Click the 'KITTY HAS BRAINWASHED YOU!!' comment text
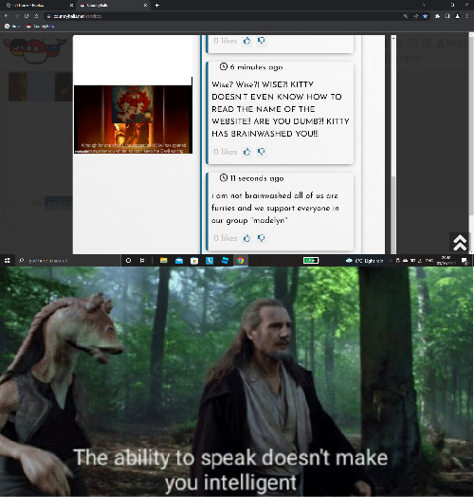The image size is (474, 497). (281, 109)
